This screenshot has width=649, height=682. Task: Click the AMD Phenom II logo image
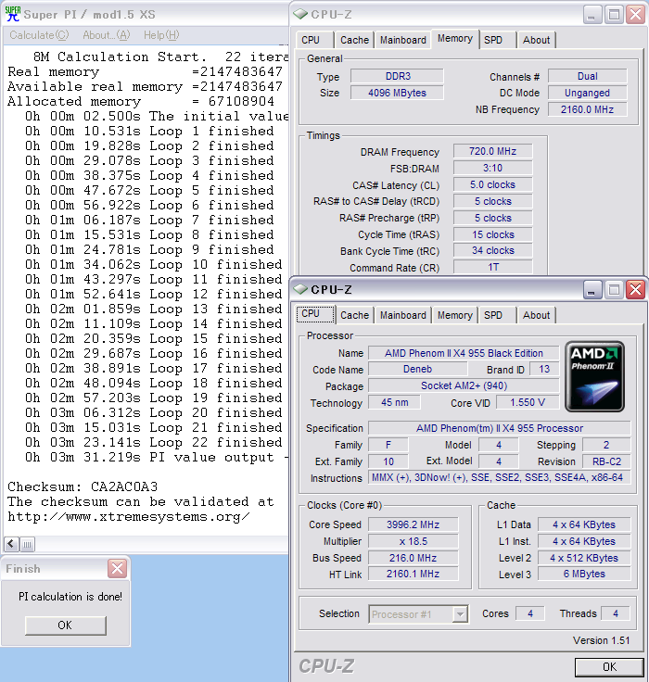[594, 376]
